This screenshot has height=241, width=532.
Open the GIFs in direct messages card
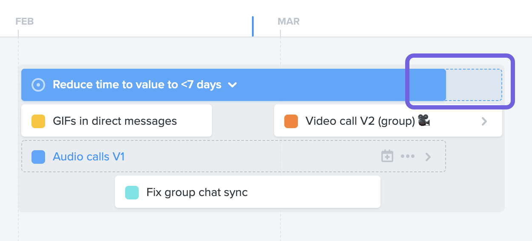coord(117,120)
